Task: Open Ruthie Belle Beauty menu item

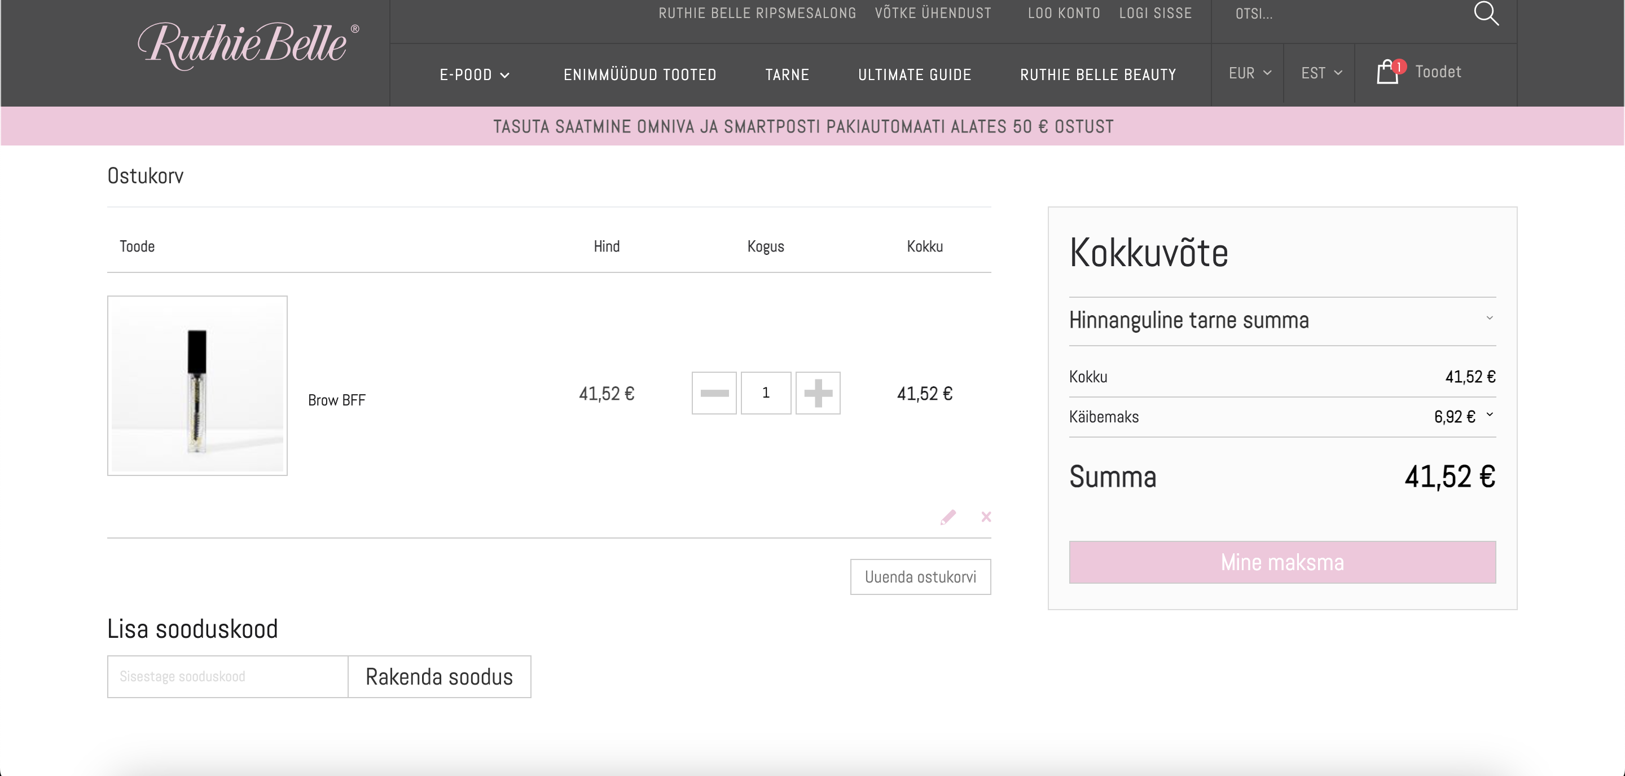Action: [x=1097, y=75]
